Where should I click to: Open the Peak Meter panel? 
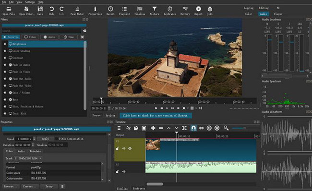77,11
